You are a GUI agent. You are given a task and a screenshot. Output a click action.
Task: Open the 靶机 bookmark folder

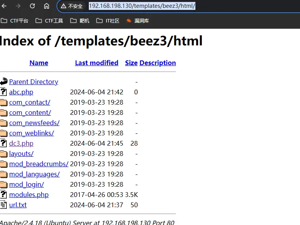click(80, 21)
